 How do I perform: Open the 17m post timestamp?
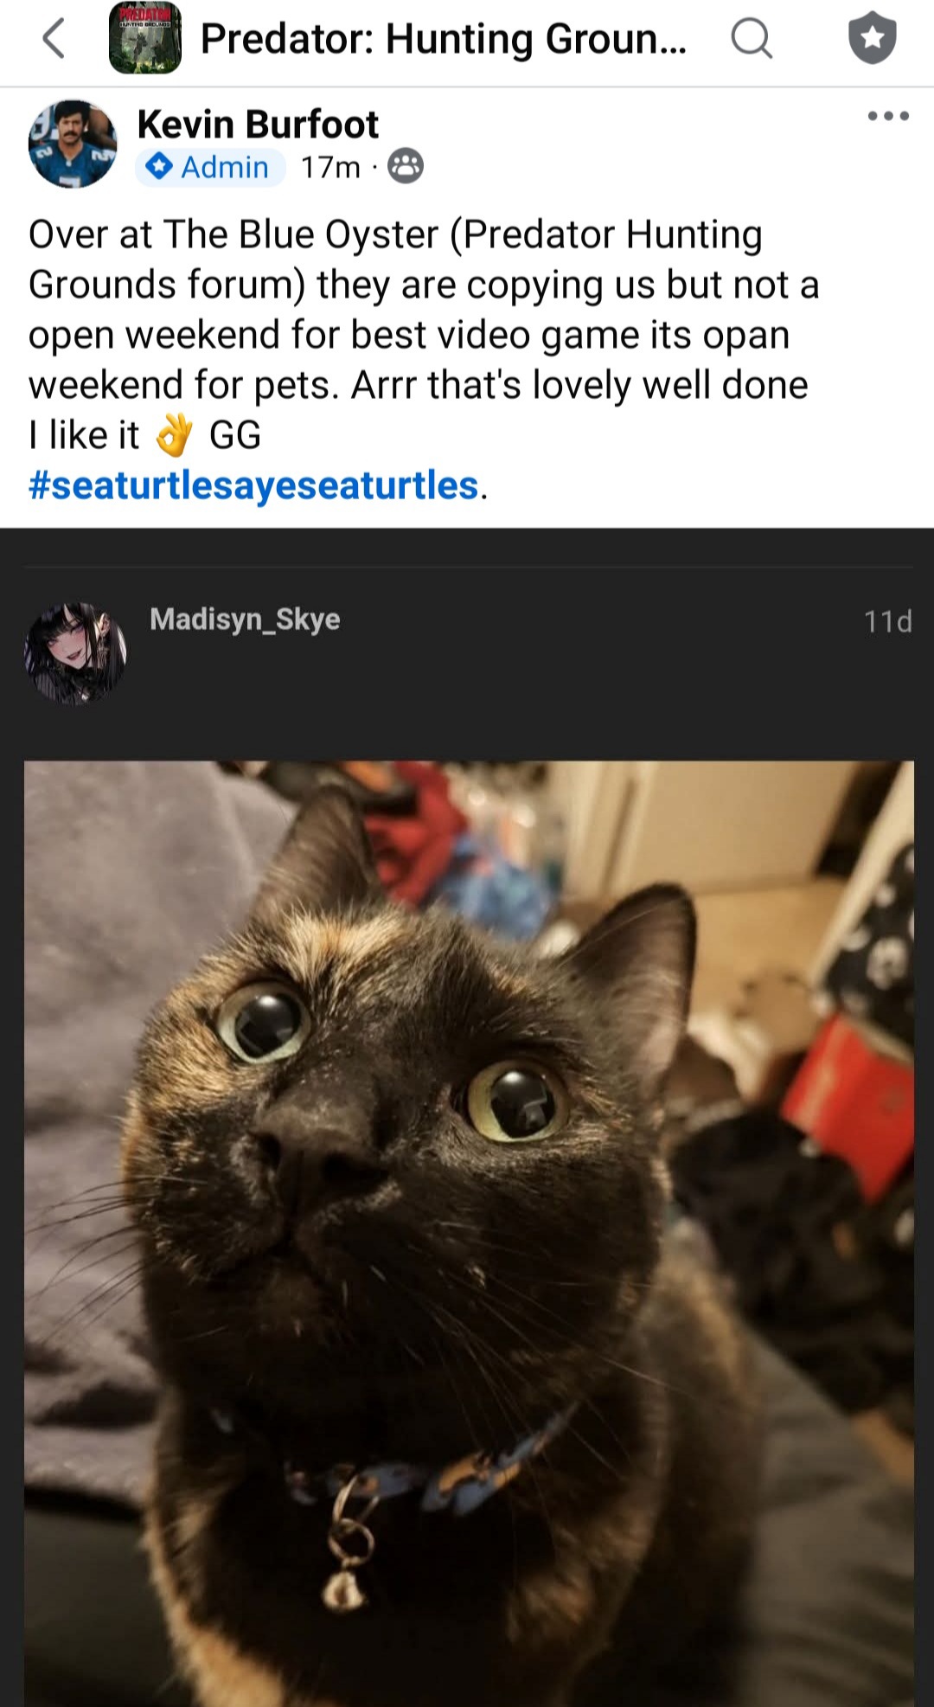330,167
